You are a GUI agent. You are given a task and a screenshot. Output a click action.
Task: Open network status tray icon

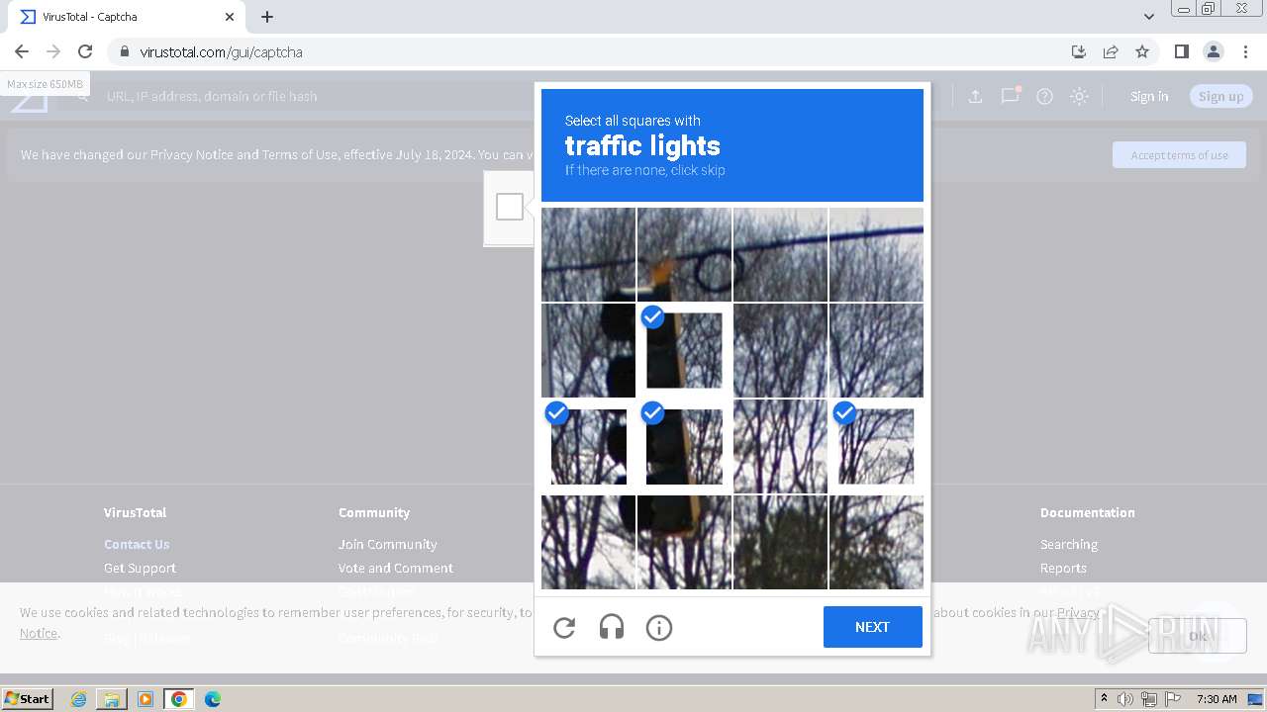point(1149,699)
